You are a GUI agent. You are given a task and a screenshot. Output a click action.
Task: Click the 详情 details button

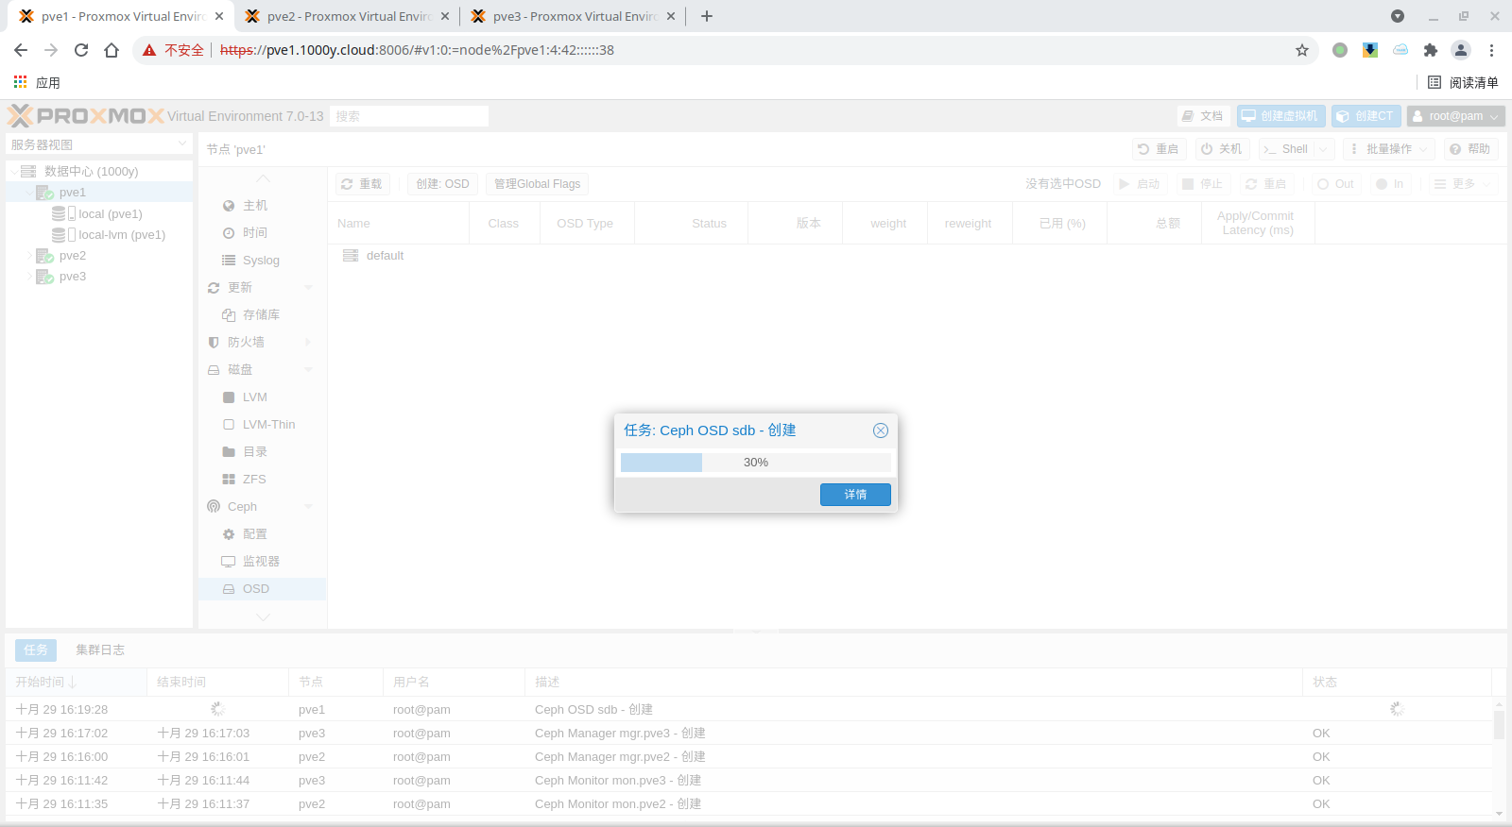click(854, 495)
